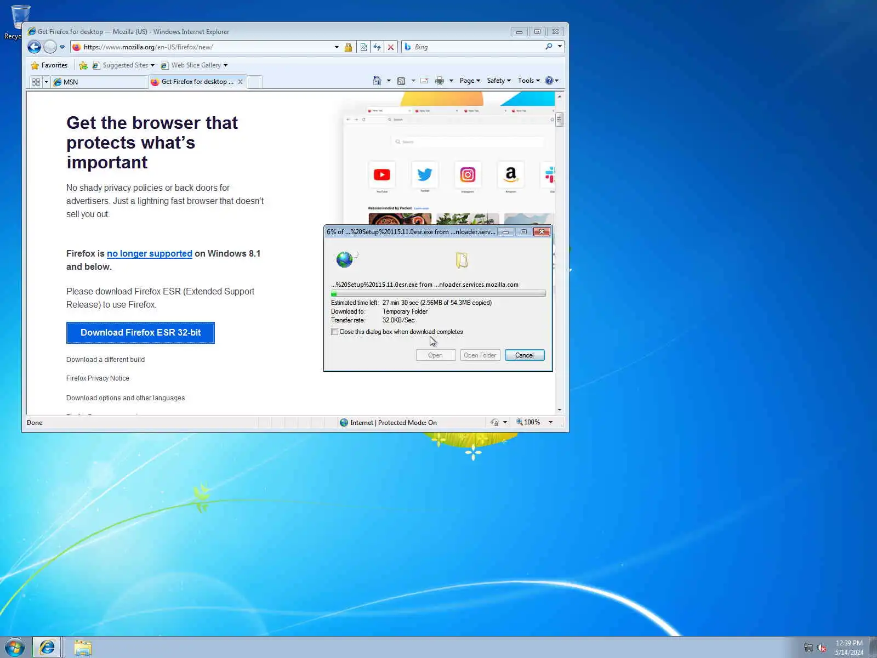Click the page scrollbar down arrow
Viewport: 877px width, 658px height.
pos(559,410)
